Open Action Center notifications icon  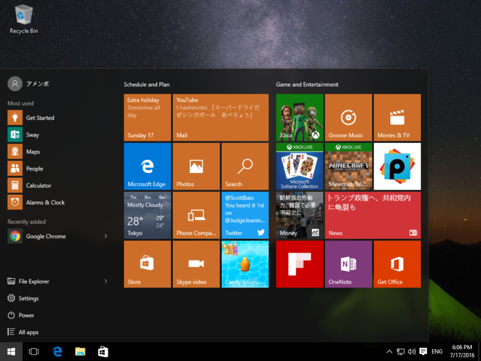pos(423,352)
